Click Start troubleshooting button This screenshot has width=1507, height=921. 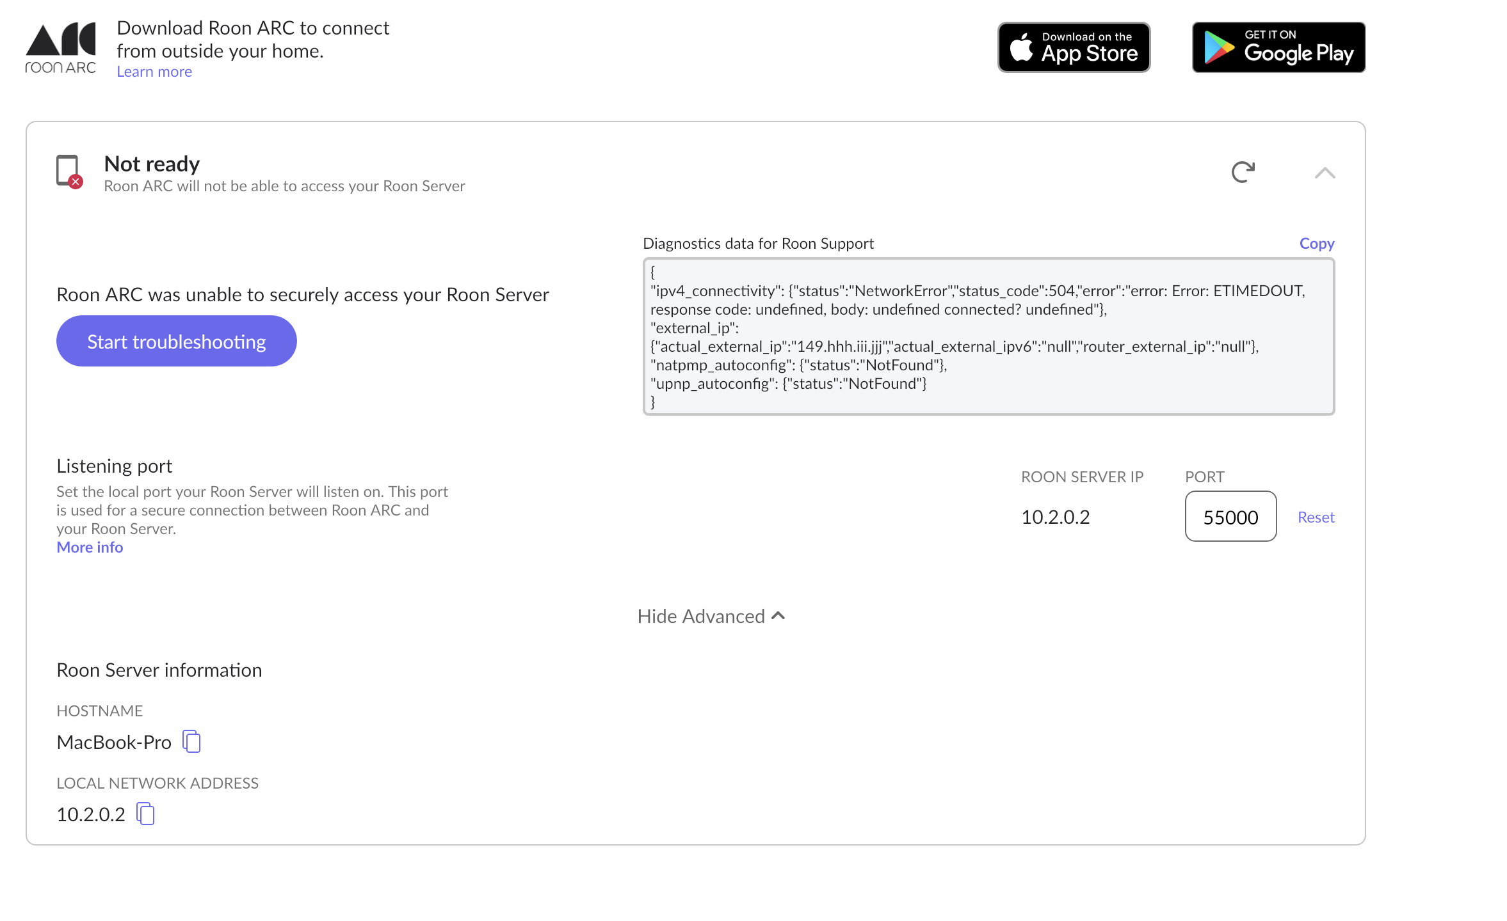(176, 341)
